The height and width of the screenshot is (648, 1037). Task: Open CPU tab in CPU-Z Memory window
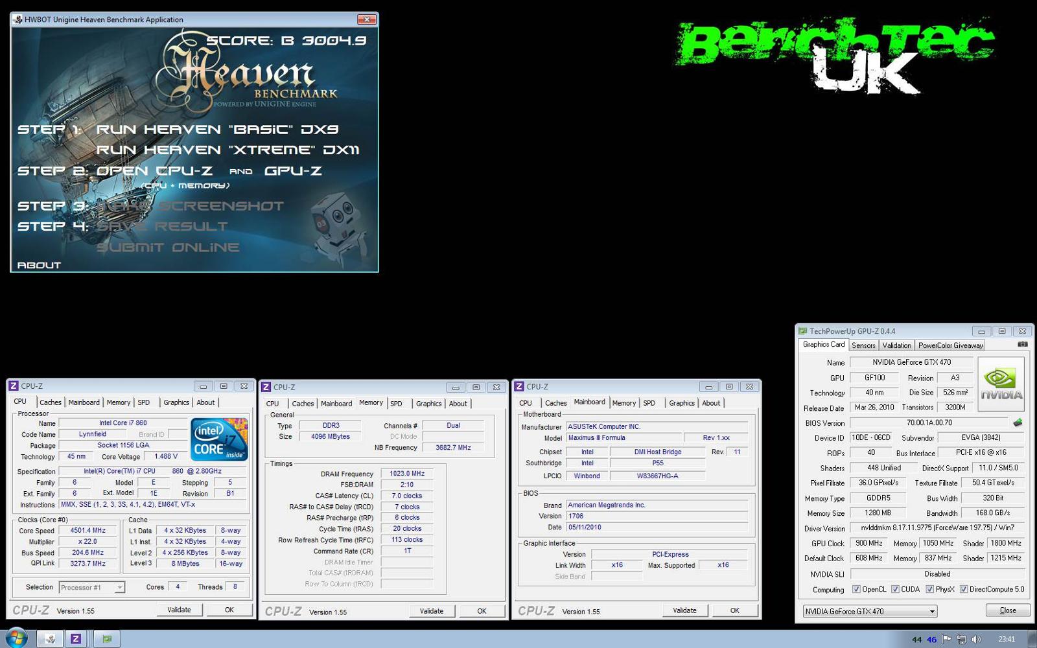[272, 403]
